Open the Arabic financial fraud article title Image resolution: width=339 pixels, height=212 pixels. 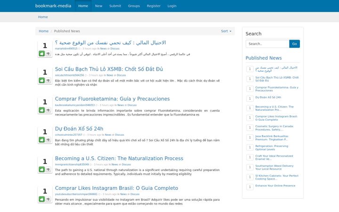click(111, 42)
